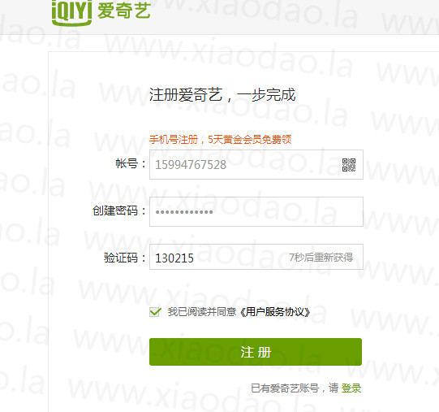Click the green 注册 button
439x412 pixels.
256,352
